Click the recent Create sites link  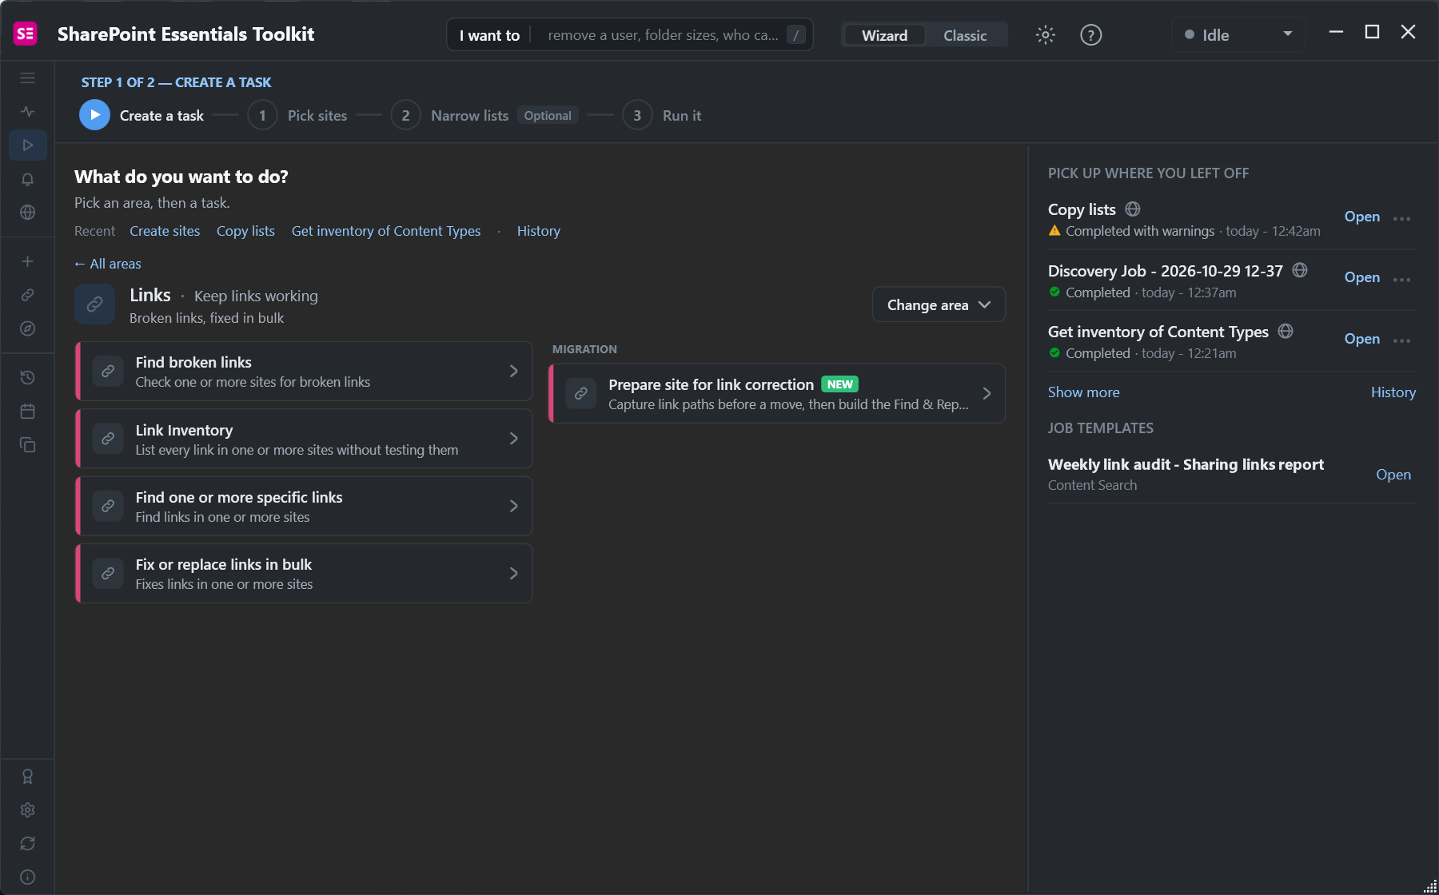[x=165, y=231]
